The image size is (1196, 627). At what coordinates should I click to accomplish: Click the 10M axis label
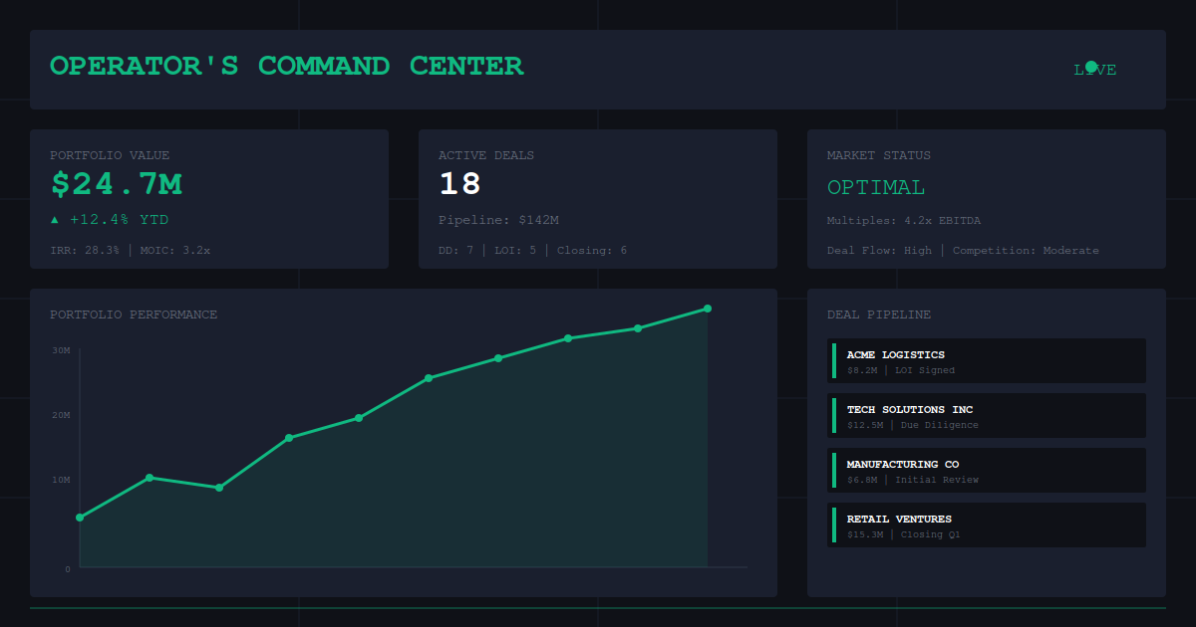click(61, 480)
